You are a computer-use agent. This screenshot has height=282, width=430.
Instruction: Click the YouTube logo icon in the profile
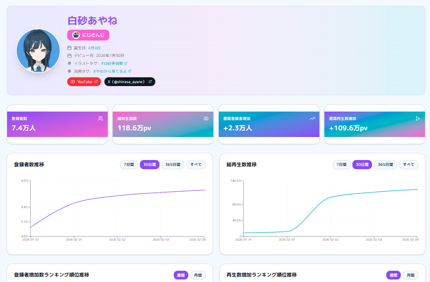tap(72, 81)
